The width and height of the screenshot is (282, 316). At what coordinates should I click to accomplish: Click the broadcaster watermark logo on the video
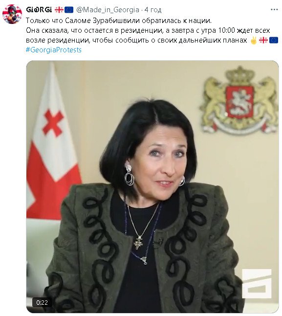pos(257,284)
